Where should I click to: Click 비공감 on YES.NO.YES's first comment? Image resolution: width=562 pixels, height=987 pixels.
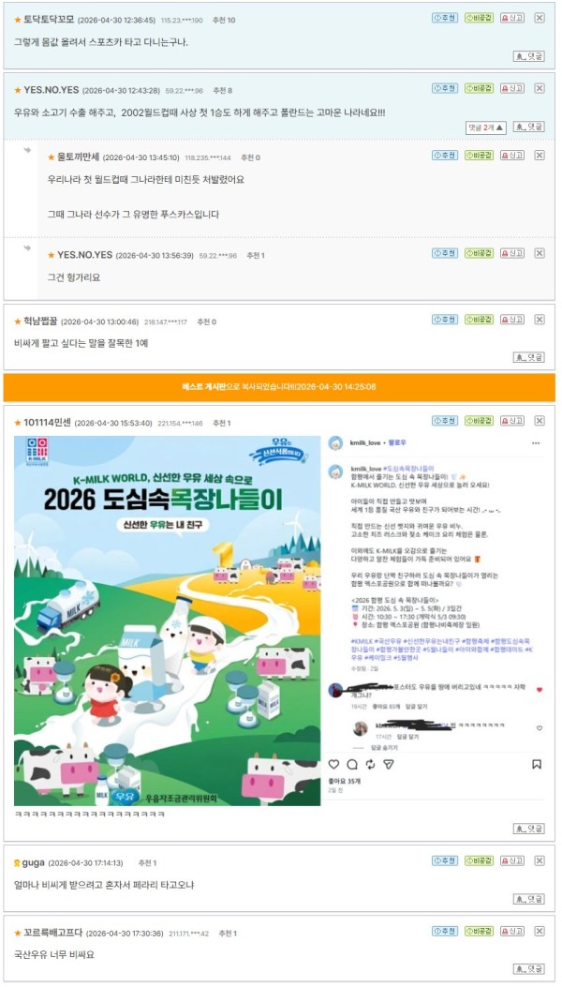pyautogui.click(x=479, y=89)
